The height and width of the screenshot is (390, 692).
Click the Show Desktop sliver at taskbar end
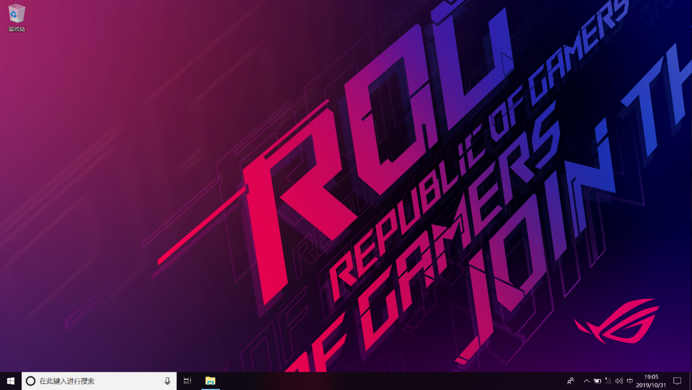(690, 381)
